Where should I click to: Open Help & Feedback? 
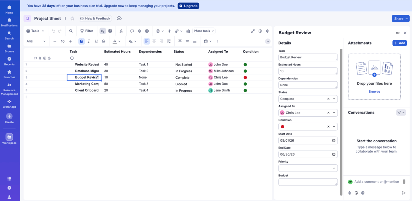tap(95, 18)
